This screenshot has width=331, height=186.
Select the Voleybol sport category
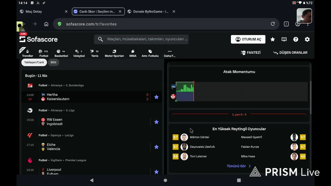79,53
